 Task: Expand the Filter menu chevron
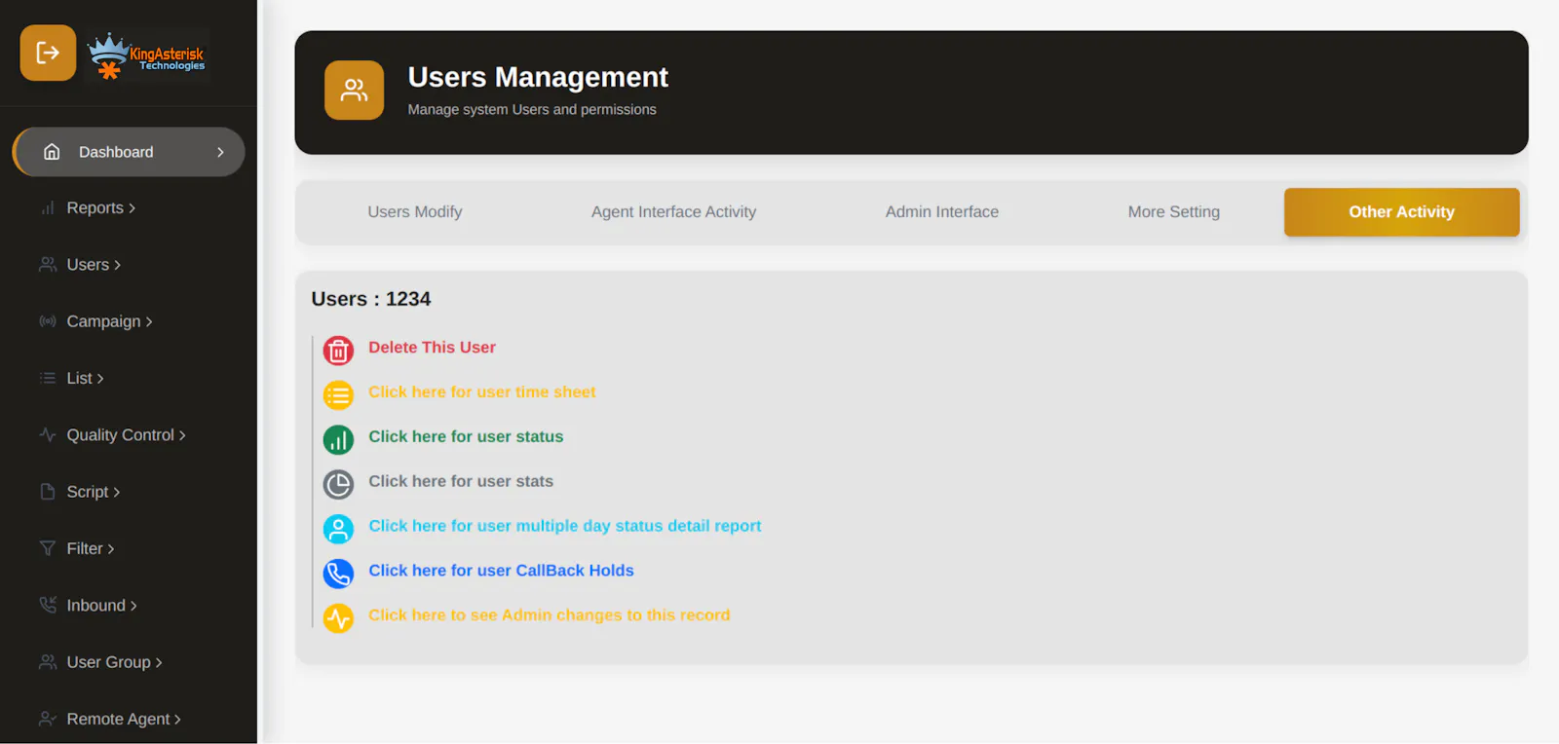click(110, 549)
